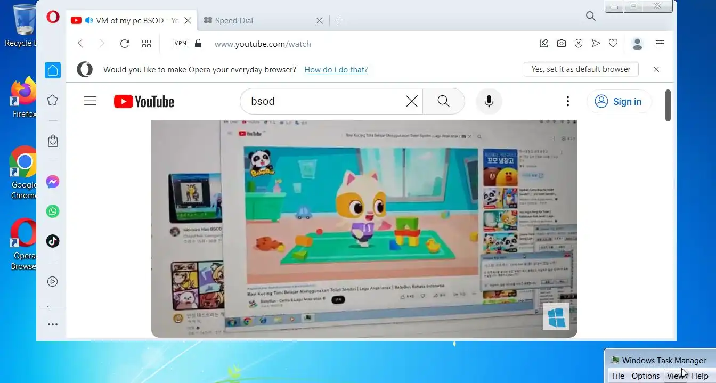Open the YouTube hamburger guide menu
The width and height of the screenshot is (716, 383).
pos(90,101)
